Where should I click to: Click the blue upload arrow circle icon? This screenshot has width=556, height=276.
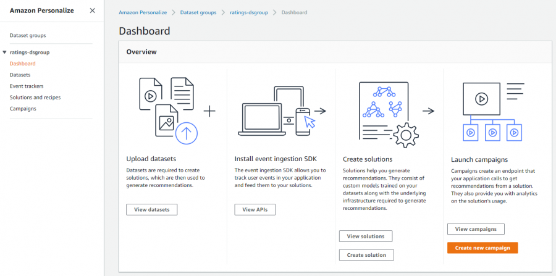187,133
